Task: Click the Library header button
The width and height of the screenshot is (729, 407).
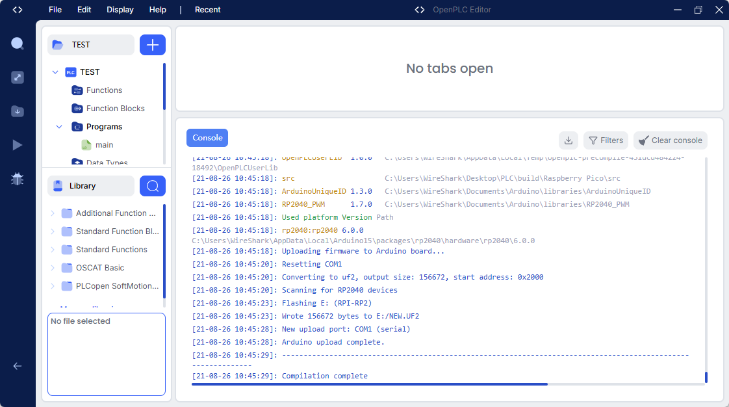Action: (91, 186)
